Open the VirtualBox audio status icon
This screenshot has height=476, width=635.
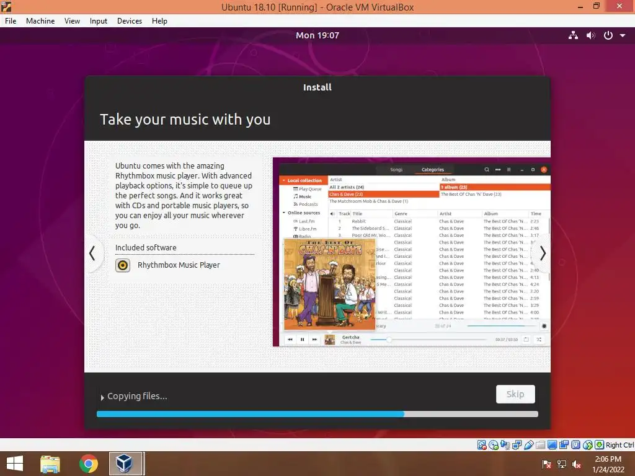(505, 445)
